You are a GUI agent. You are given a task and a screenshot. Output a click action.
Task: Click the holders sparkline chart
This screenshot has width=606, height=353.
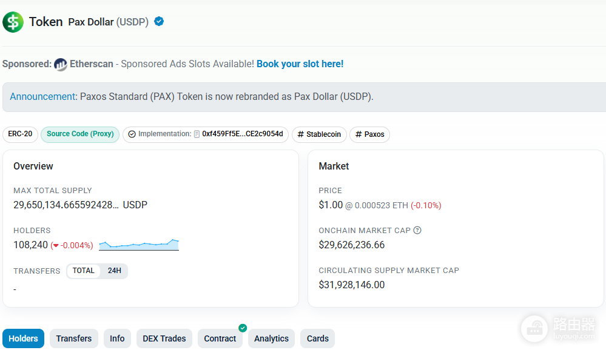point(139,245)
